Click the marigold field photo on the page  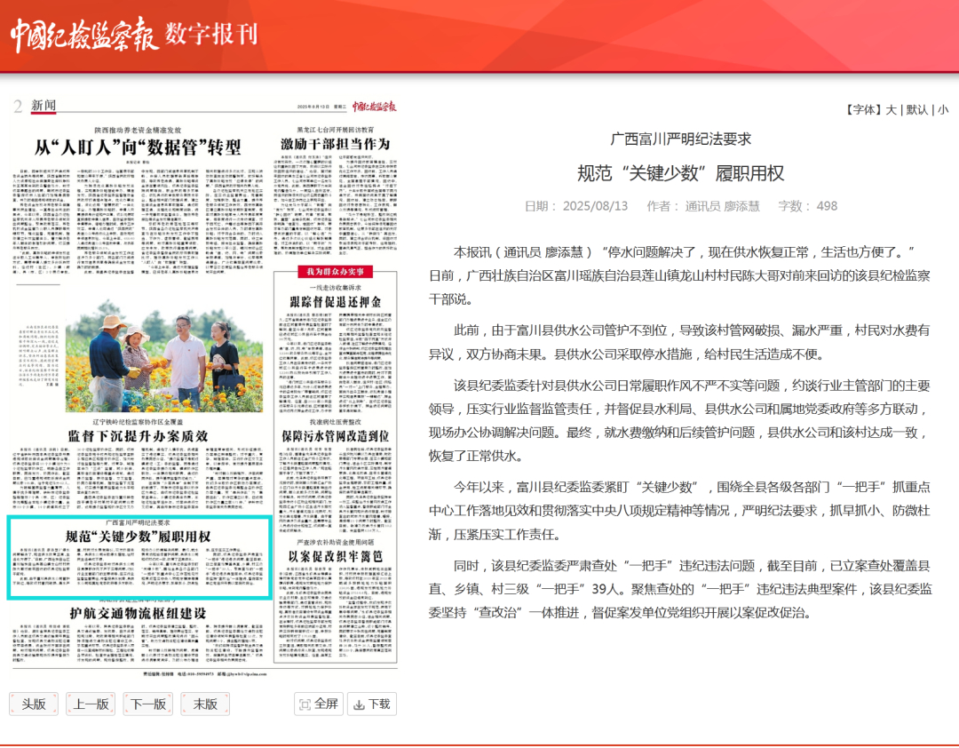tap(164, 355)
